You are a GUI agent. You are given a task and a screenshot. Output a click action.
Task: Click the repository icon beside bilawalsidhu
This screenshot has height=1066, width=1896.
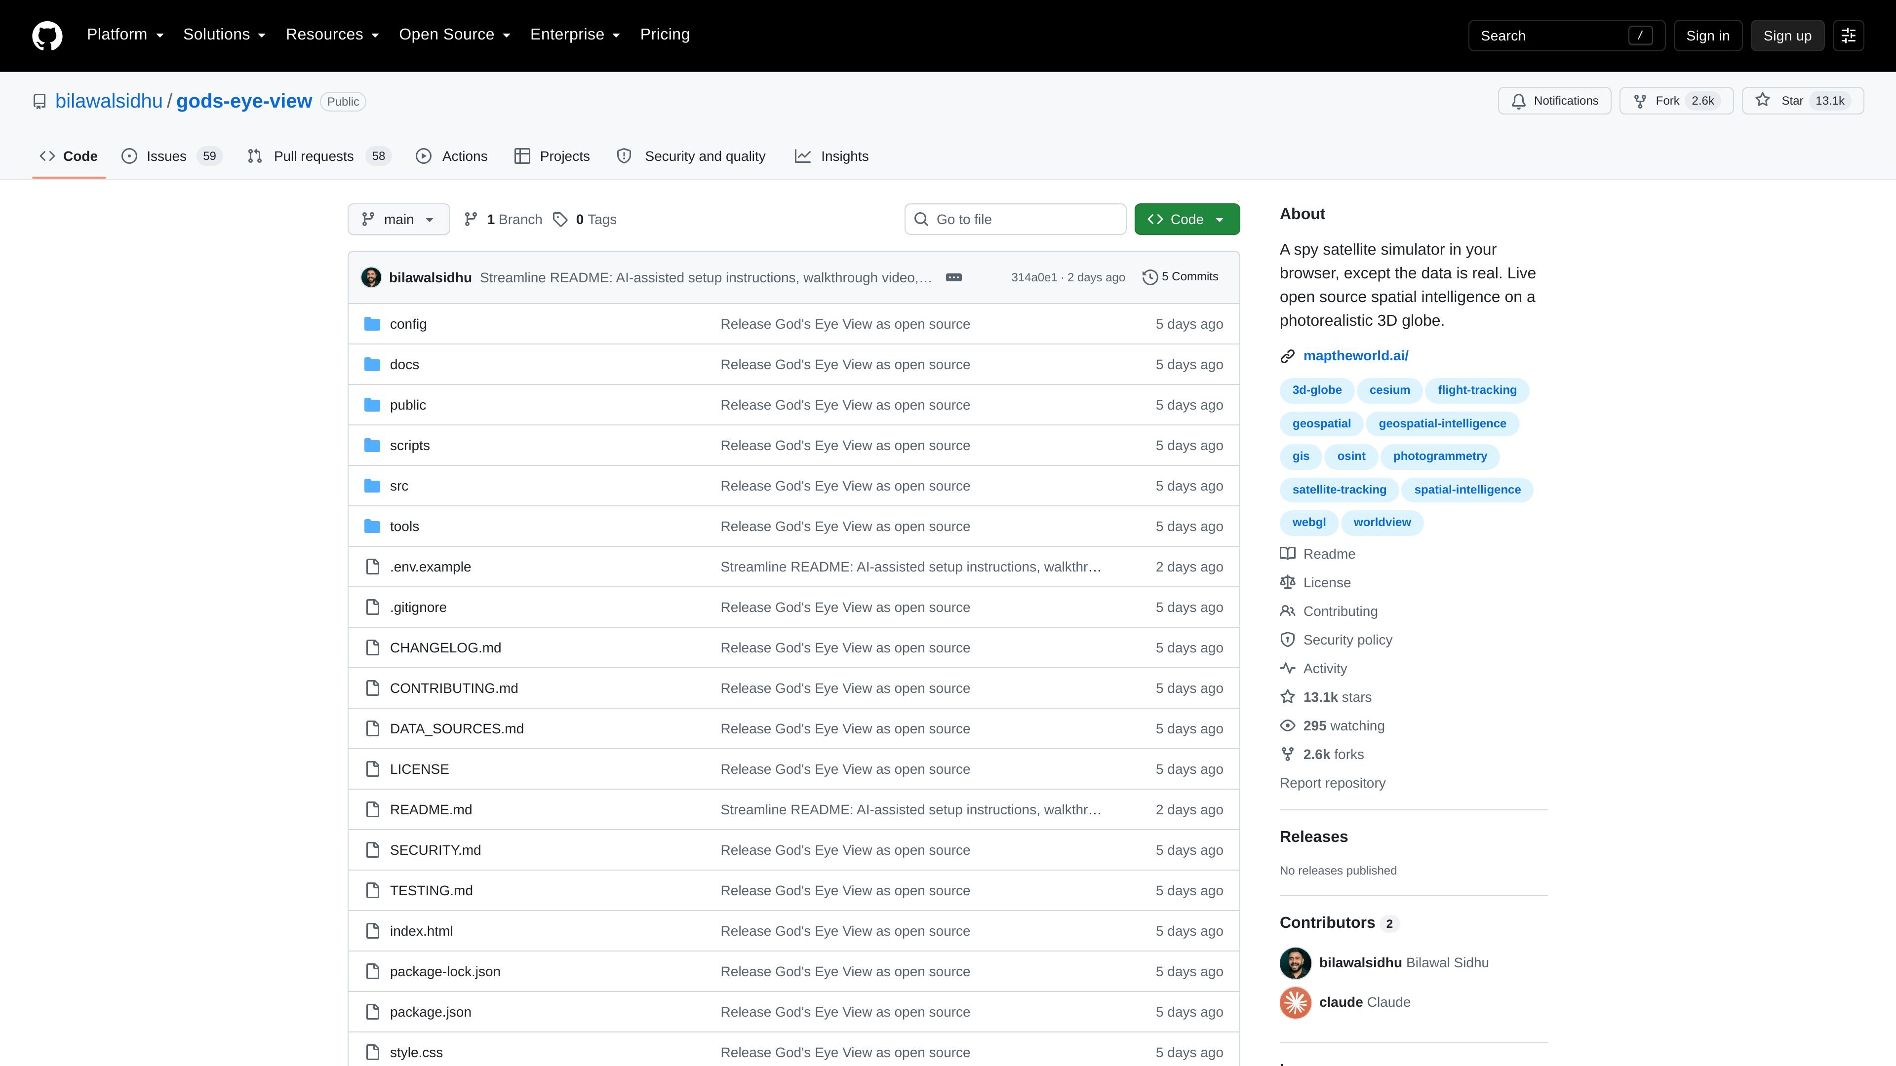pyautogui.click(x=39, y=102)
